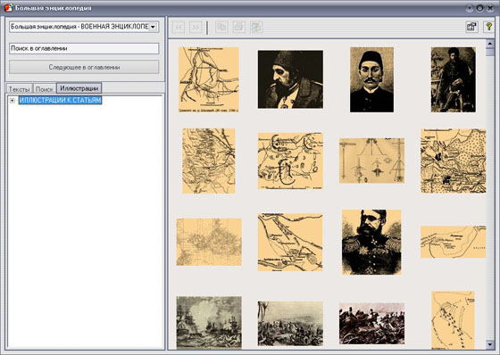
Task: Open the bearded general in uniform portrait
Action: coord(371,243)
